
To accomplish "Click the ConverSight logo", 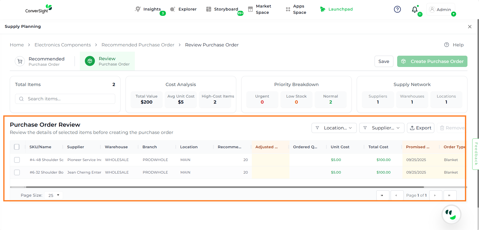I will coord(38,9).
